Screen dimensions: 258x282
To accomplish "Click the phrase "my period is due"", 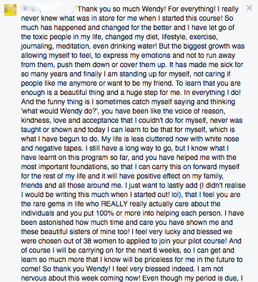I will point(212,278).
